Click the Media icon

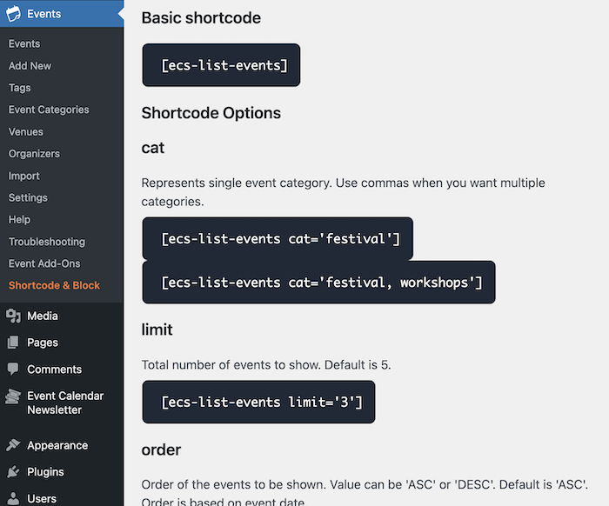pos(13,316)
